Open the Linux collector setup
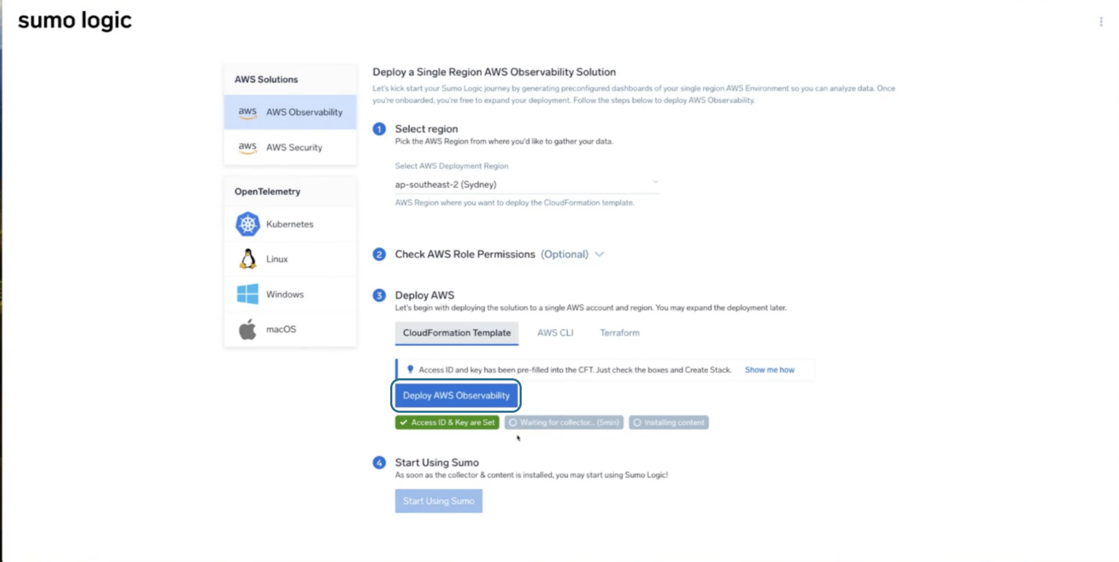1119x562 pixels. click(276, 259)
